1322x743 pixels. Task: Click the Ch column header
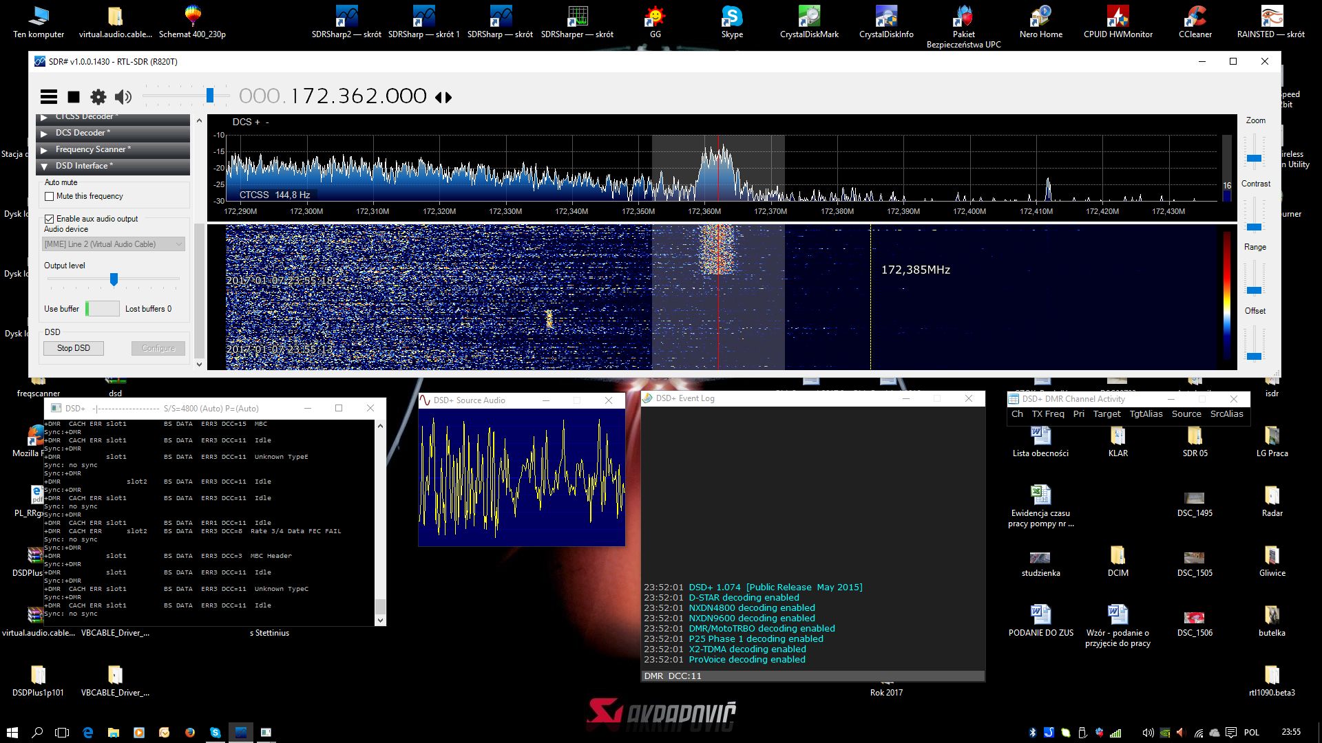[1017, 414]
